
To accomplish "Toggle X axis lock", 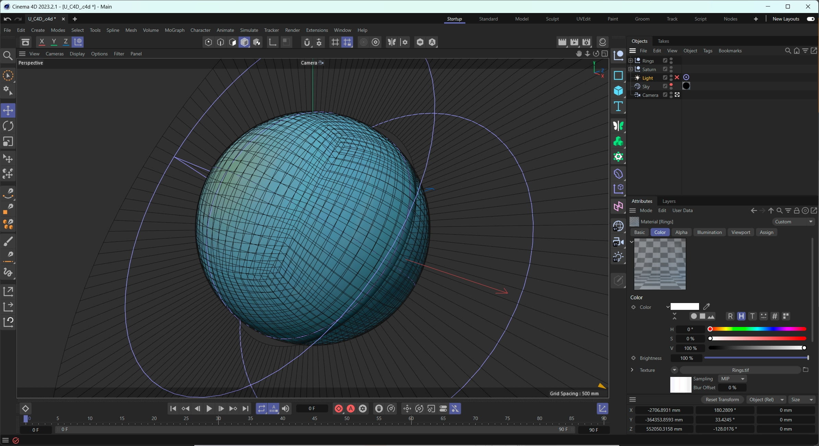I will [42, 42].
